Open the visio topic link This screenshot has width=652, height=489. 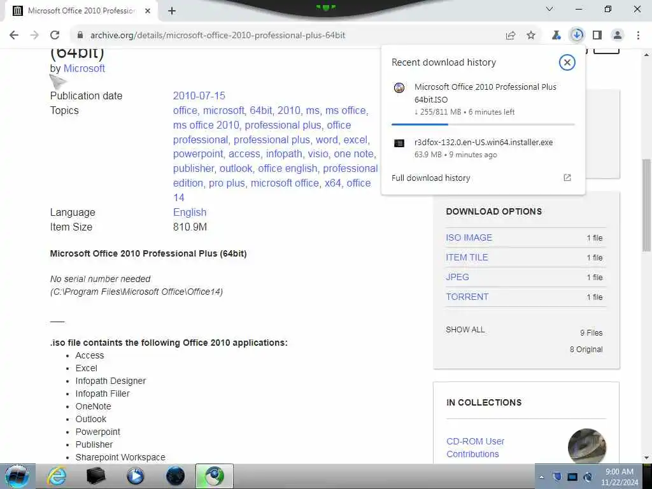pos(318,154)
